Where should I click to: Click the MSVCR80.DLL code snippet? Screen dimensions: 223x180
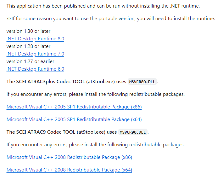pos(142,82)
